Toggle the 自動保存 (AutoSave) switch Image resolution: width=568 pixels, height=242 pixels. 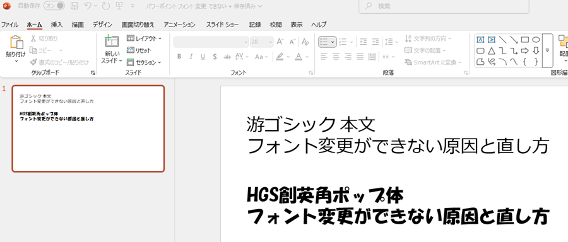[x=54, y=6]
